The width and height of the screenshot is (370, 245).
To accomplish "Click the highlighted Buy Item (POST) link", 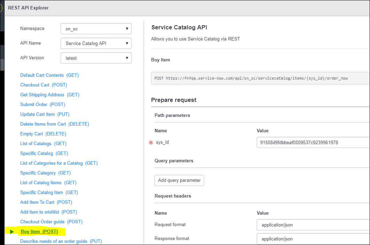I will pyautogui.click(x=39, y=232).
